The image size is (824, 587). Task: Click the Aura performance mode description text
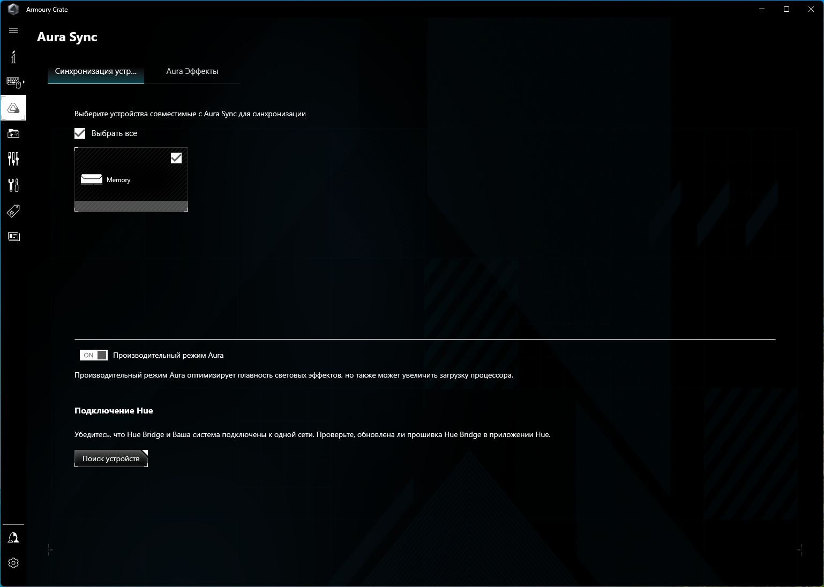[x=294, y=375]
